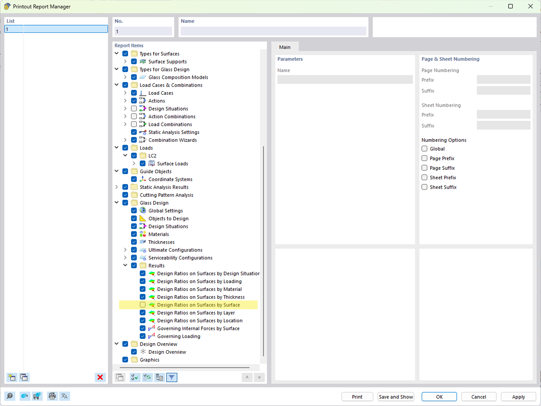Screen dimensions: 541x406
Task: Copy the selected printout report in List
Action: coord(24,377)
